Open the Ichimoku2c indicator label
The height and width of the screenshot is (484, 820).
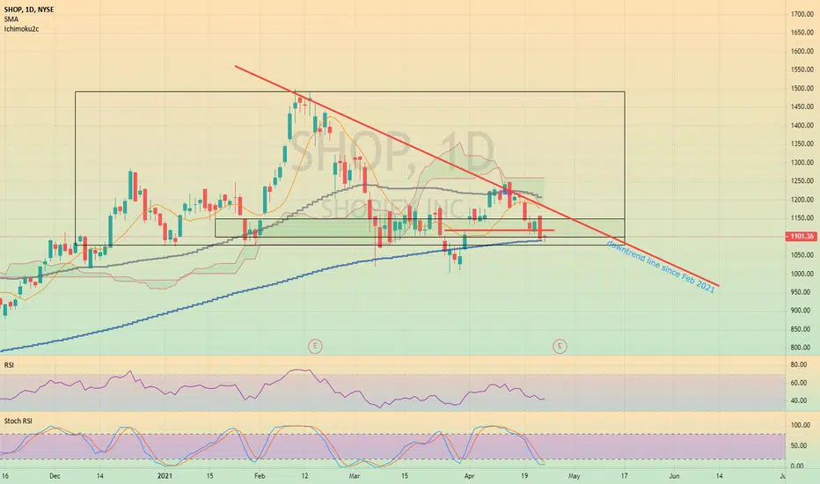[21, 29]
